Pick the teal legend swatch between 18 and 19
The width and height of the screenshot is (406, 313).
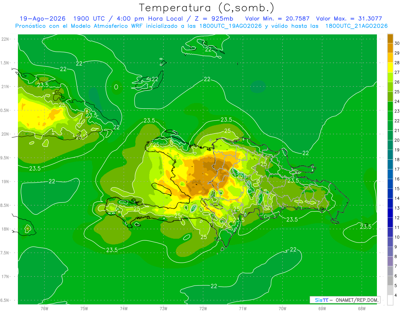click(390, 155)
